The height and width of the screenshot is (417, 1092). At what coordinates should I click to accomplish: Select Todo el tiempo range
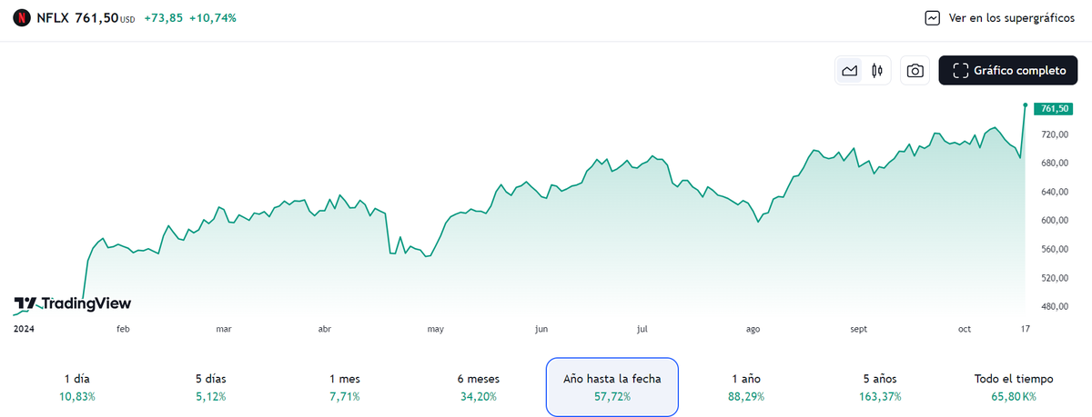1014,387
